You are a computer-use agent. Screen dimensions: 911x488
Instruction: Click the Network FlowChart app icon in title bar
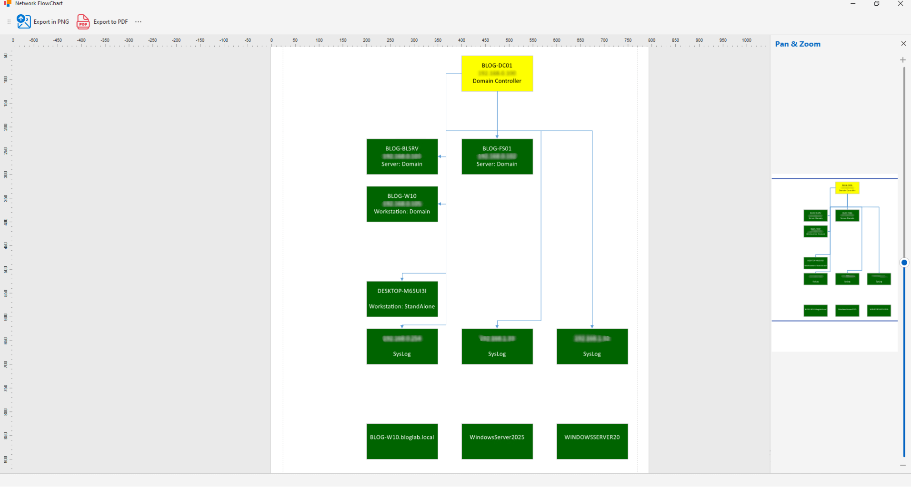(x=7, y=3)
